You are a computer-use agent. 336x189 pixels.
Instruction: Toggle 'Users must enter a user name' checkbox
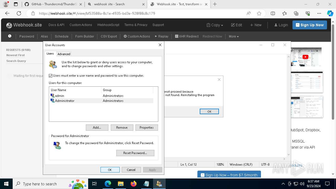click(x=51, y=76)
